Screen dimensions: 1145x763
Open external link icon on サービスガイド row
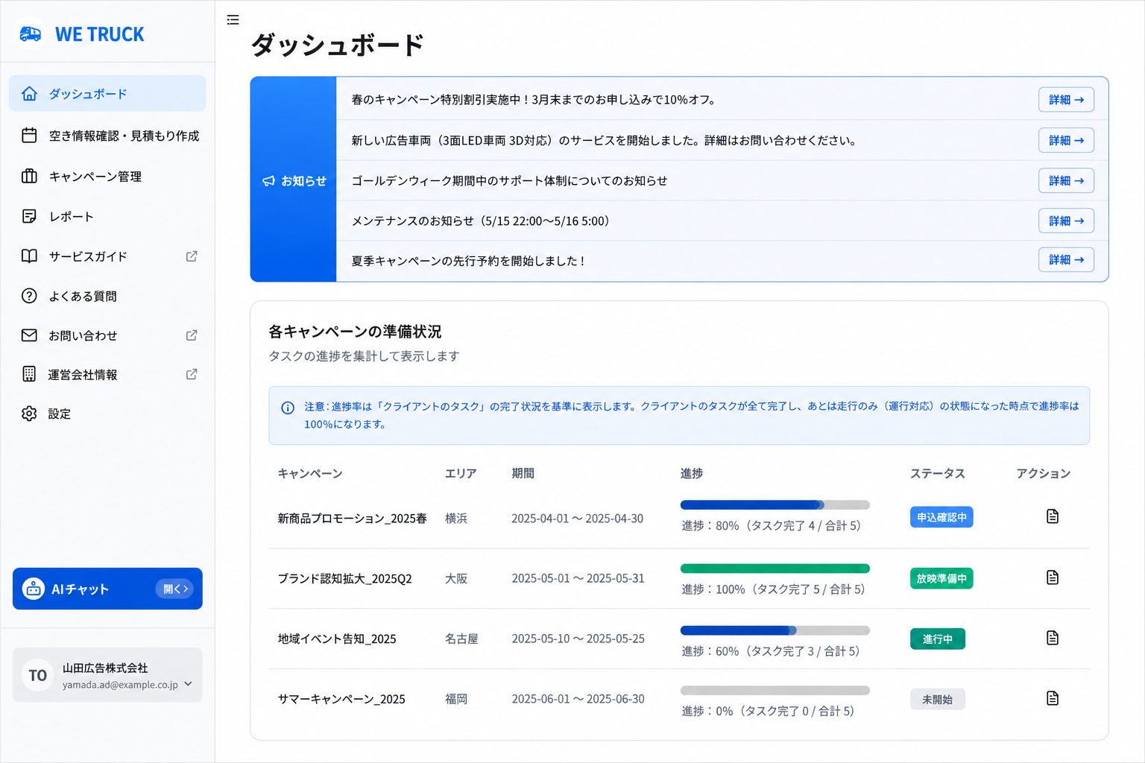192,256
